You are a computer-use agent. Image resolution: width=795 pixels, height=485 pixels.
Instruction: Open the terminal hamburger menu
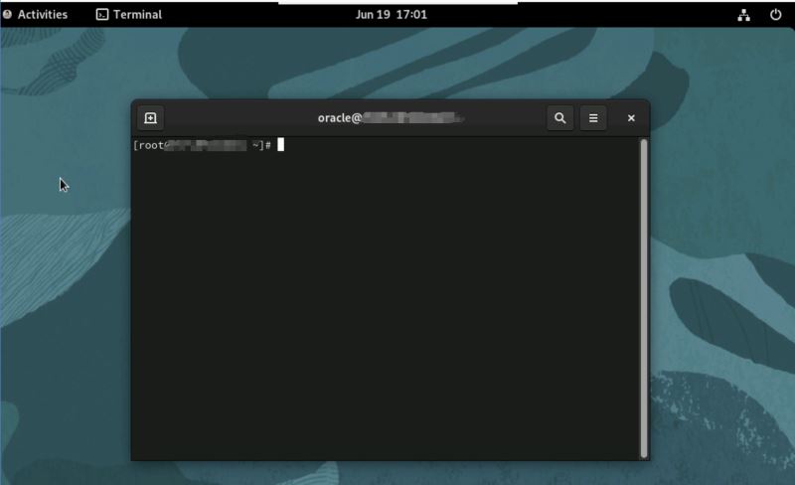pyautogui.click(x=593, y=118)
